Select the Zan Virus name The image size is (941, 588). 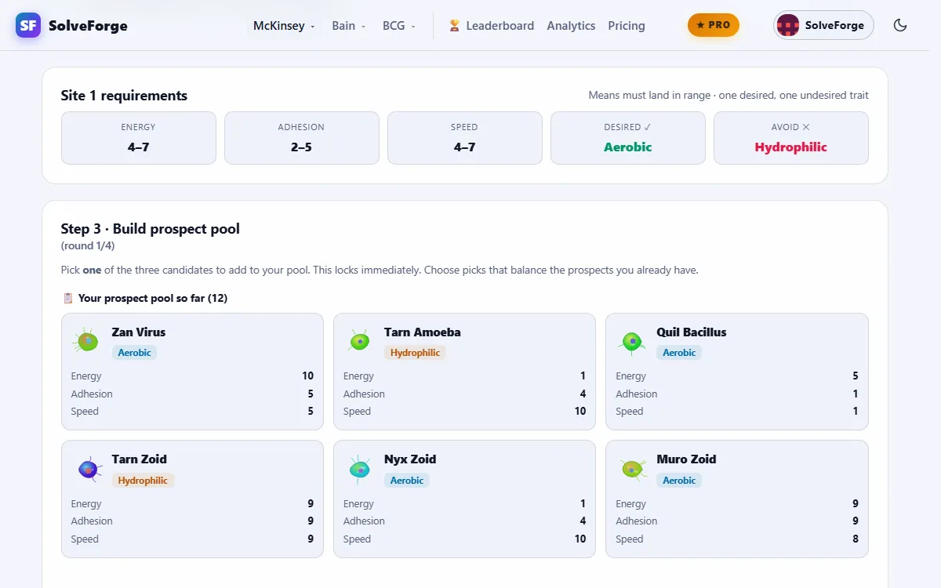click(139, 332)
